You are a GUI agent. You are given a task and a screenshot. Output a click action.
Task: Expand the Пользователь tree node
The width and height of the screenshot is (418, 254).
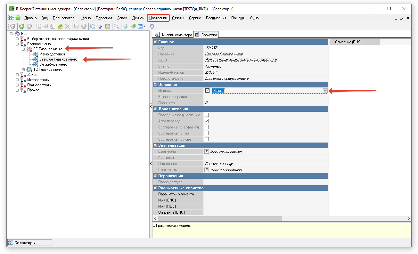click(17, 85)
